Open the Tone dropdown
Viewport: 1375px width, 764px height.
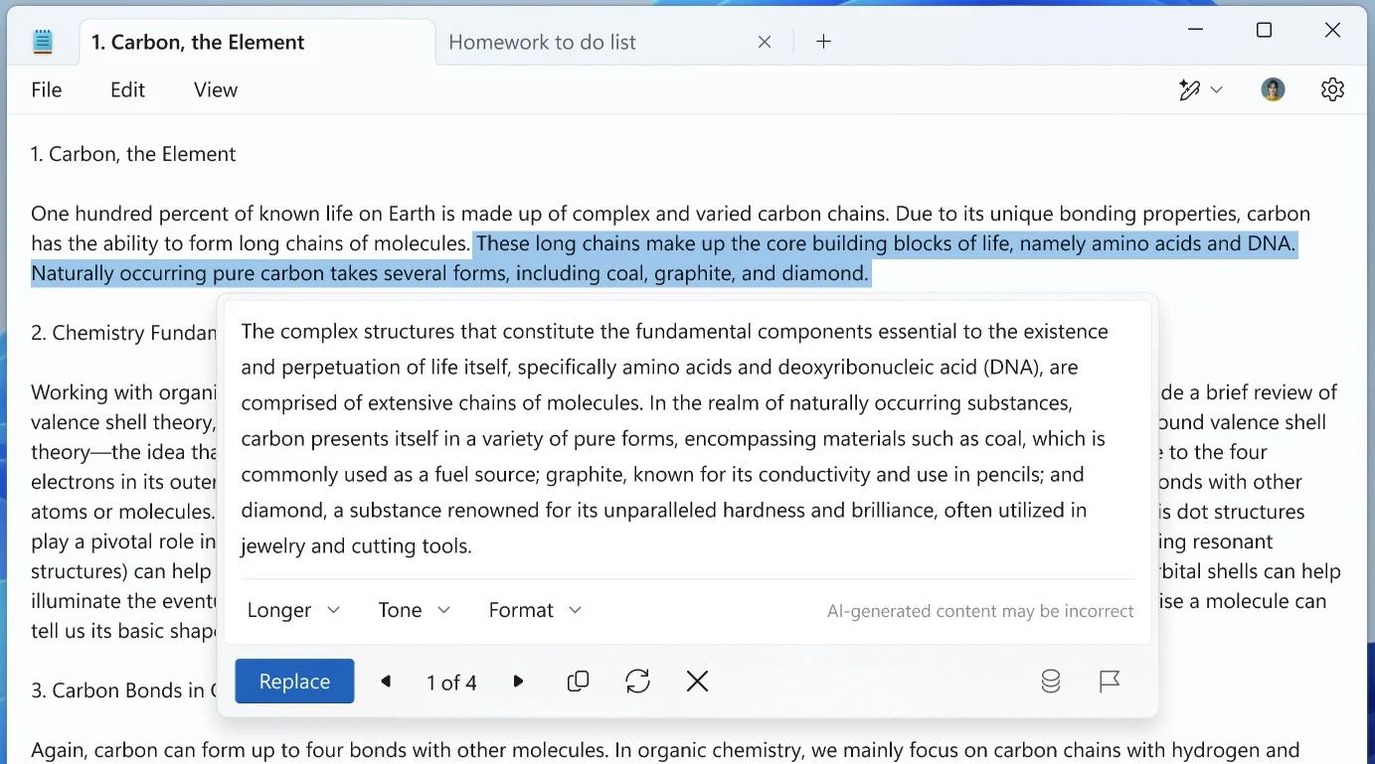tap(414, 610)
